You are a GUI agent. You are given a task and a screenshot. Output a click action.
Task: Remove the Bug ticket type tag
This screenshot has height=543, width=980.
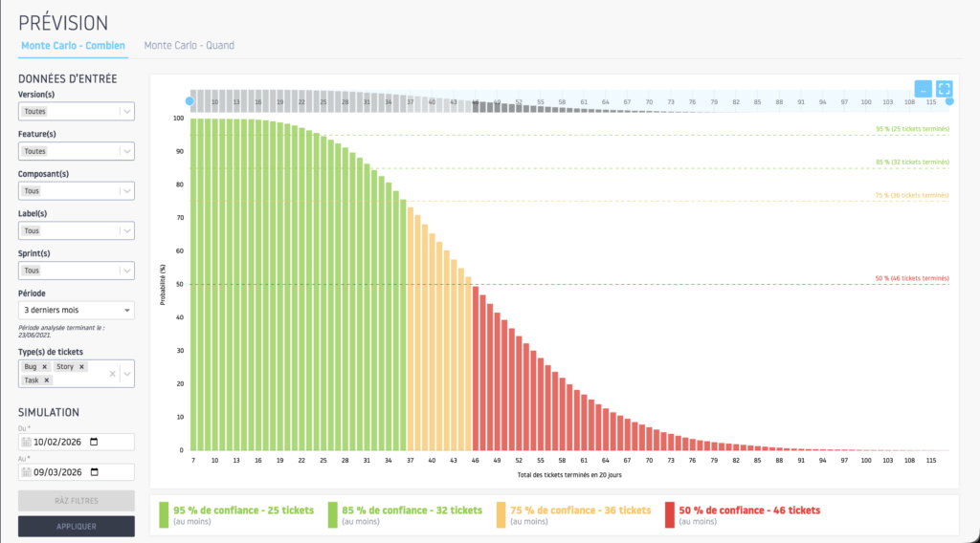[44, 366]
